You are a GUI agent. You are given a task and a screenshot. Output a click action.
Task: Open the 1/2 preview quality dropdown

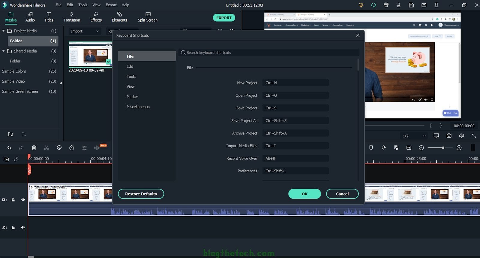pyautogui.click(x=414, y=136)
